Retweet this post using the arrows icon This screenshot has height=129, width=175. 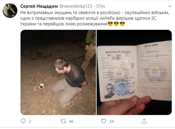pos(63,121)
